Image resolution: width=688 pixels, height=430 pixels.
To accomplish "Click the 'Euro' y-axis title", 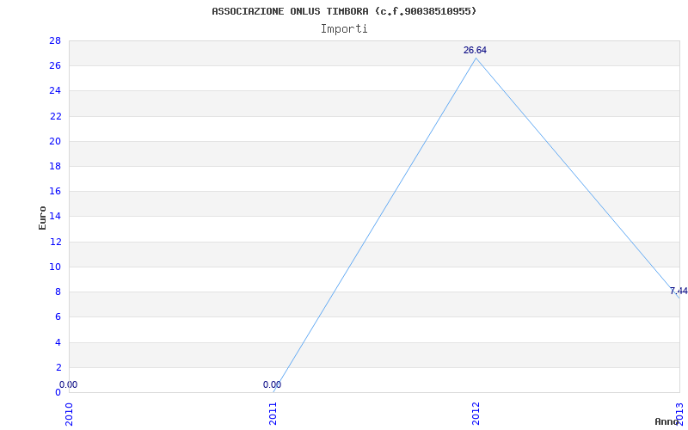I will coord(42,218).
